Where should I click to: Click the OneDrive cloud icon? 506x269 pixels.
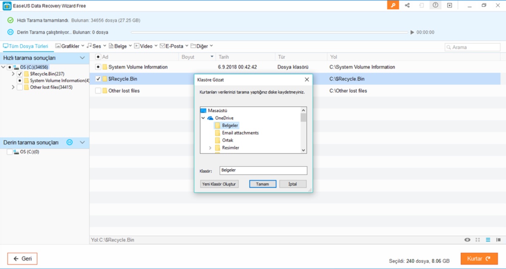[x=210, y=118]
